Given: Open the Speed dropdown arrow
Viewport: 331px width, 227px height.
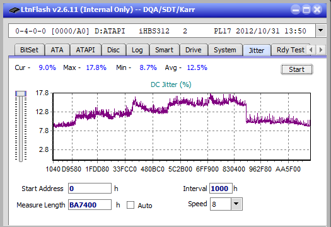Looking at the screenshot, I should [x=236, y=204].
